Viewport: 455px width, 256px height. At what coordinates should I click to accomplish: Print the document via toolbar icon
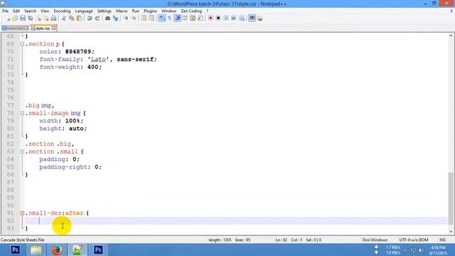[54, 18]
